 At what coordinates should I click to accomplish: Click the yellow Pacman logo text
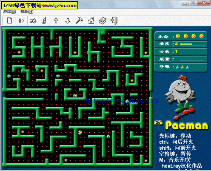pyautogui.click(x=187, y=125)
